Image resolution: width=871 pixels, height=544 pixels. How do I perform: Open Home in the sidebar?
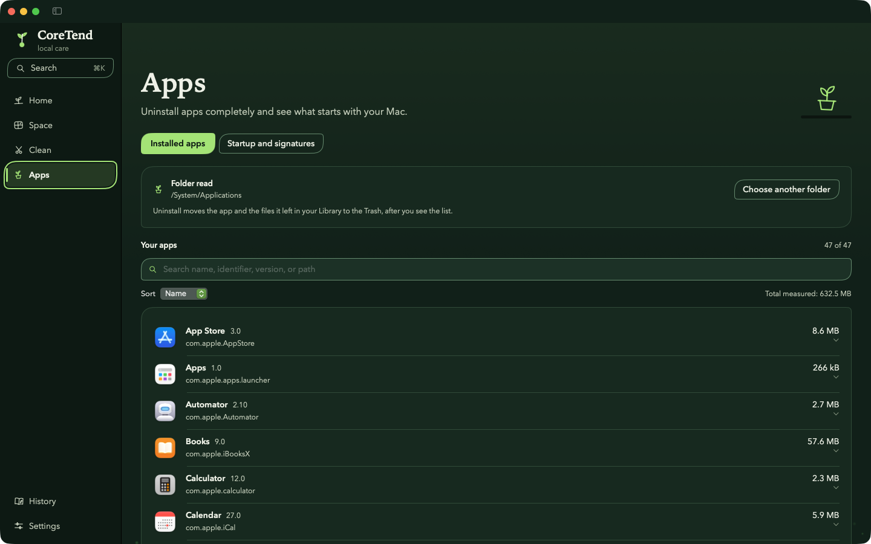click(60, 100)
